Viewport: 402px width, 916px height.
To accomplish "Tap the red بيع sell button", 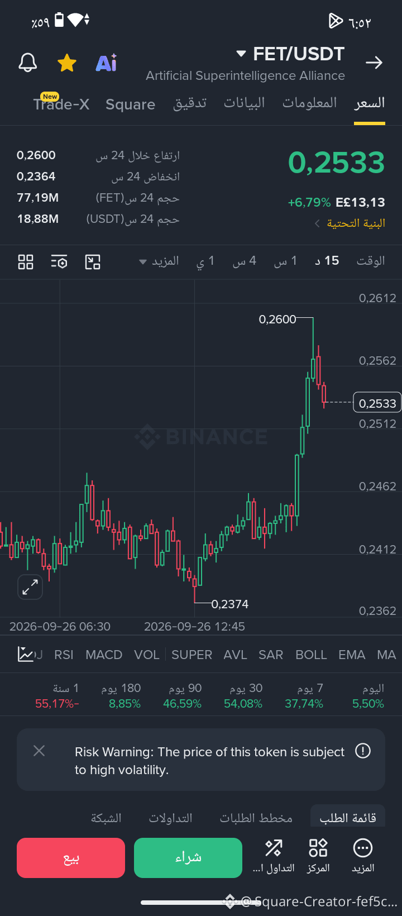I will click(71, 858).
